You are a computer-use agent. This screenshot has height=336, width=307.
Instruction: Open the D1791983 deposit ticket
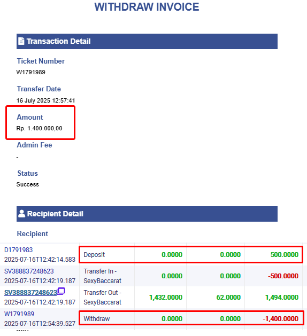click(18, 249)
